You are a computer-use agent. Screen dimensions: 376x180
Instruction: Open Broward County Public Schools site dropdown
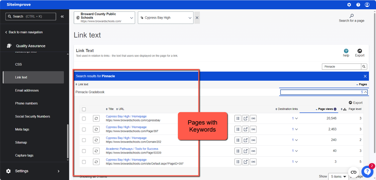(104, 18)
